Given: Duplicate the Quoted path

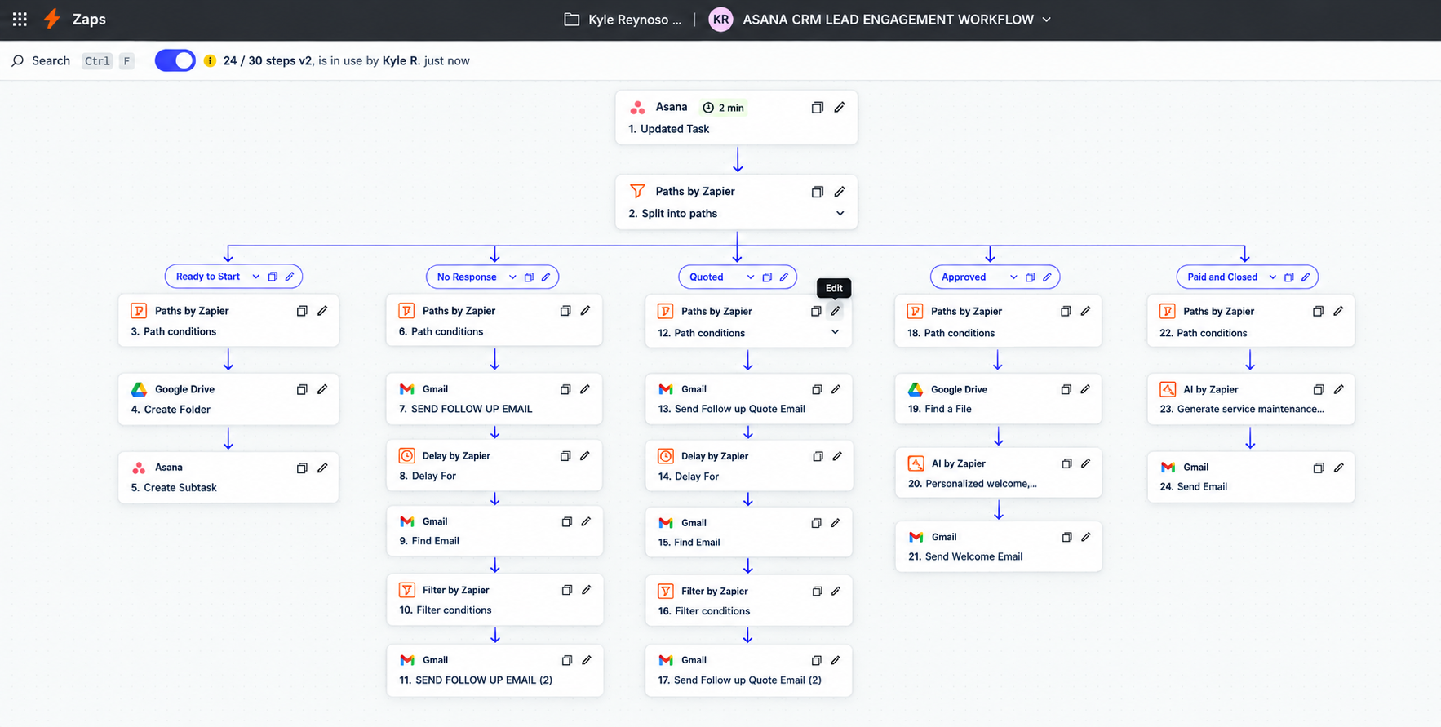Looking at the screenshot, I should pos(767,277).
